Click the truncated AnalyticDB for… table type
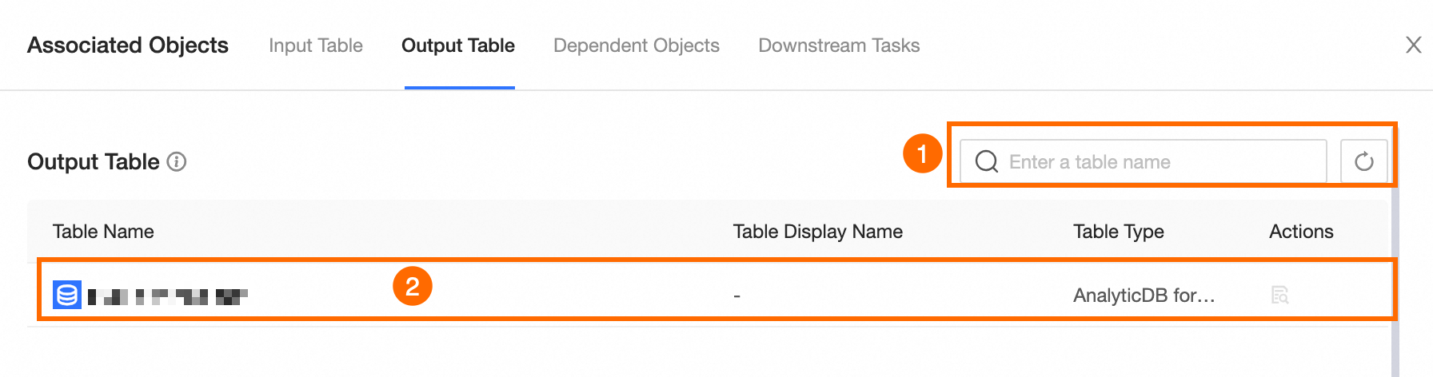The image size is (1433, 377). [x=1144, y=296]
